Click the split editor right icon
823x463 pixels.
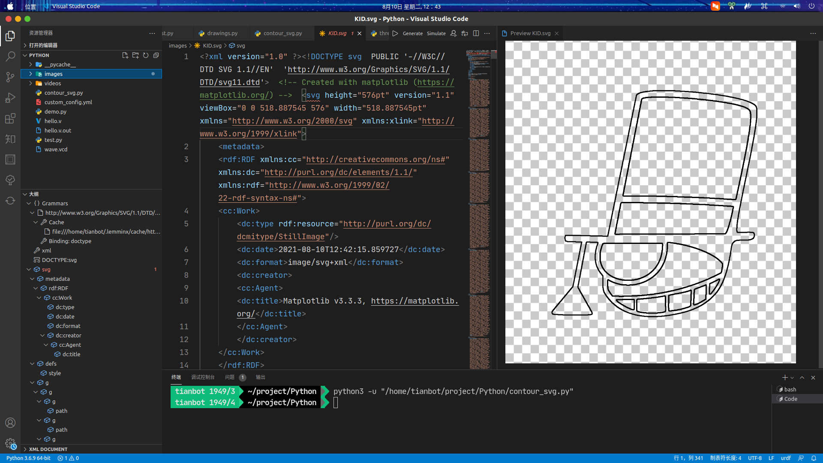[476, 33]
